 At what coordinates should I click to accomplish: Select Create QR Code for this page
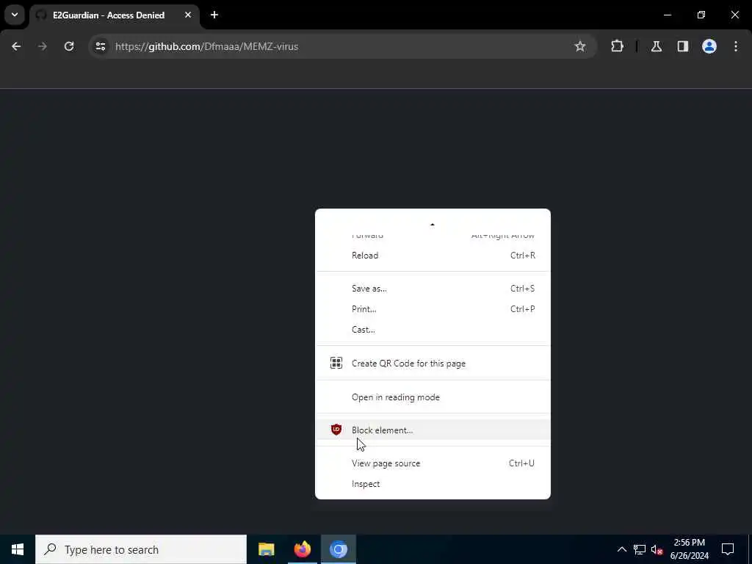click(433, 364)
